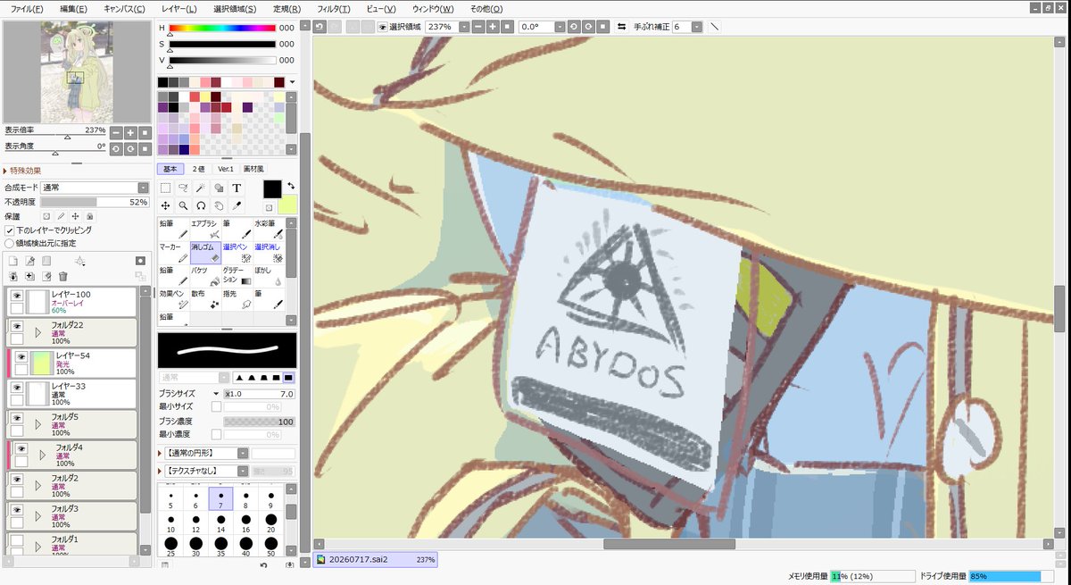
Task: Expand the フォルダ22 folder
Action: click(37, 332)
